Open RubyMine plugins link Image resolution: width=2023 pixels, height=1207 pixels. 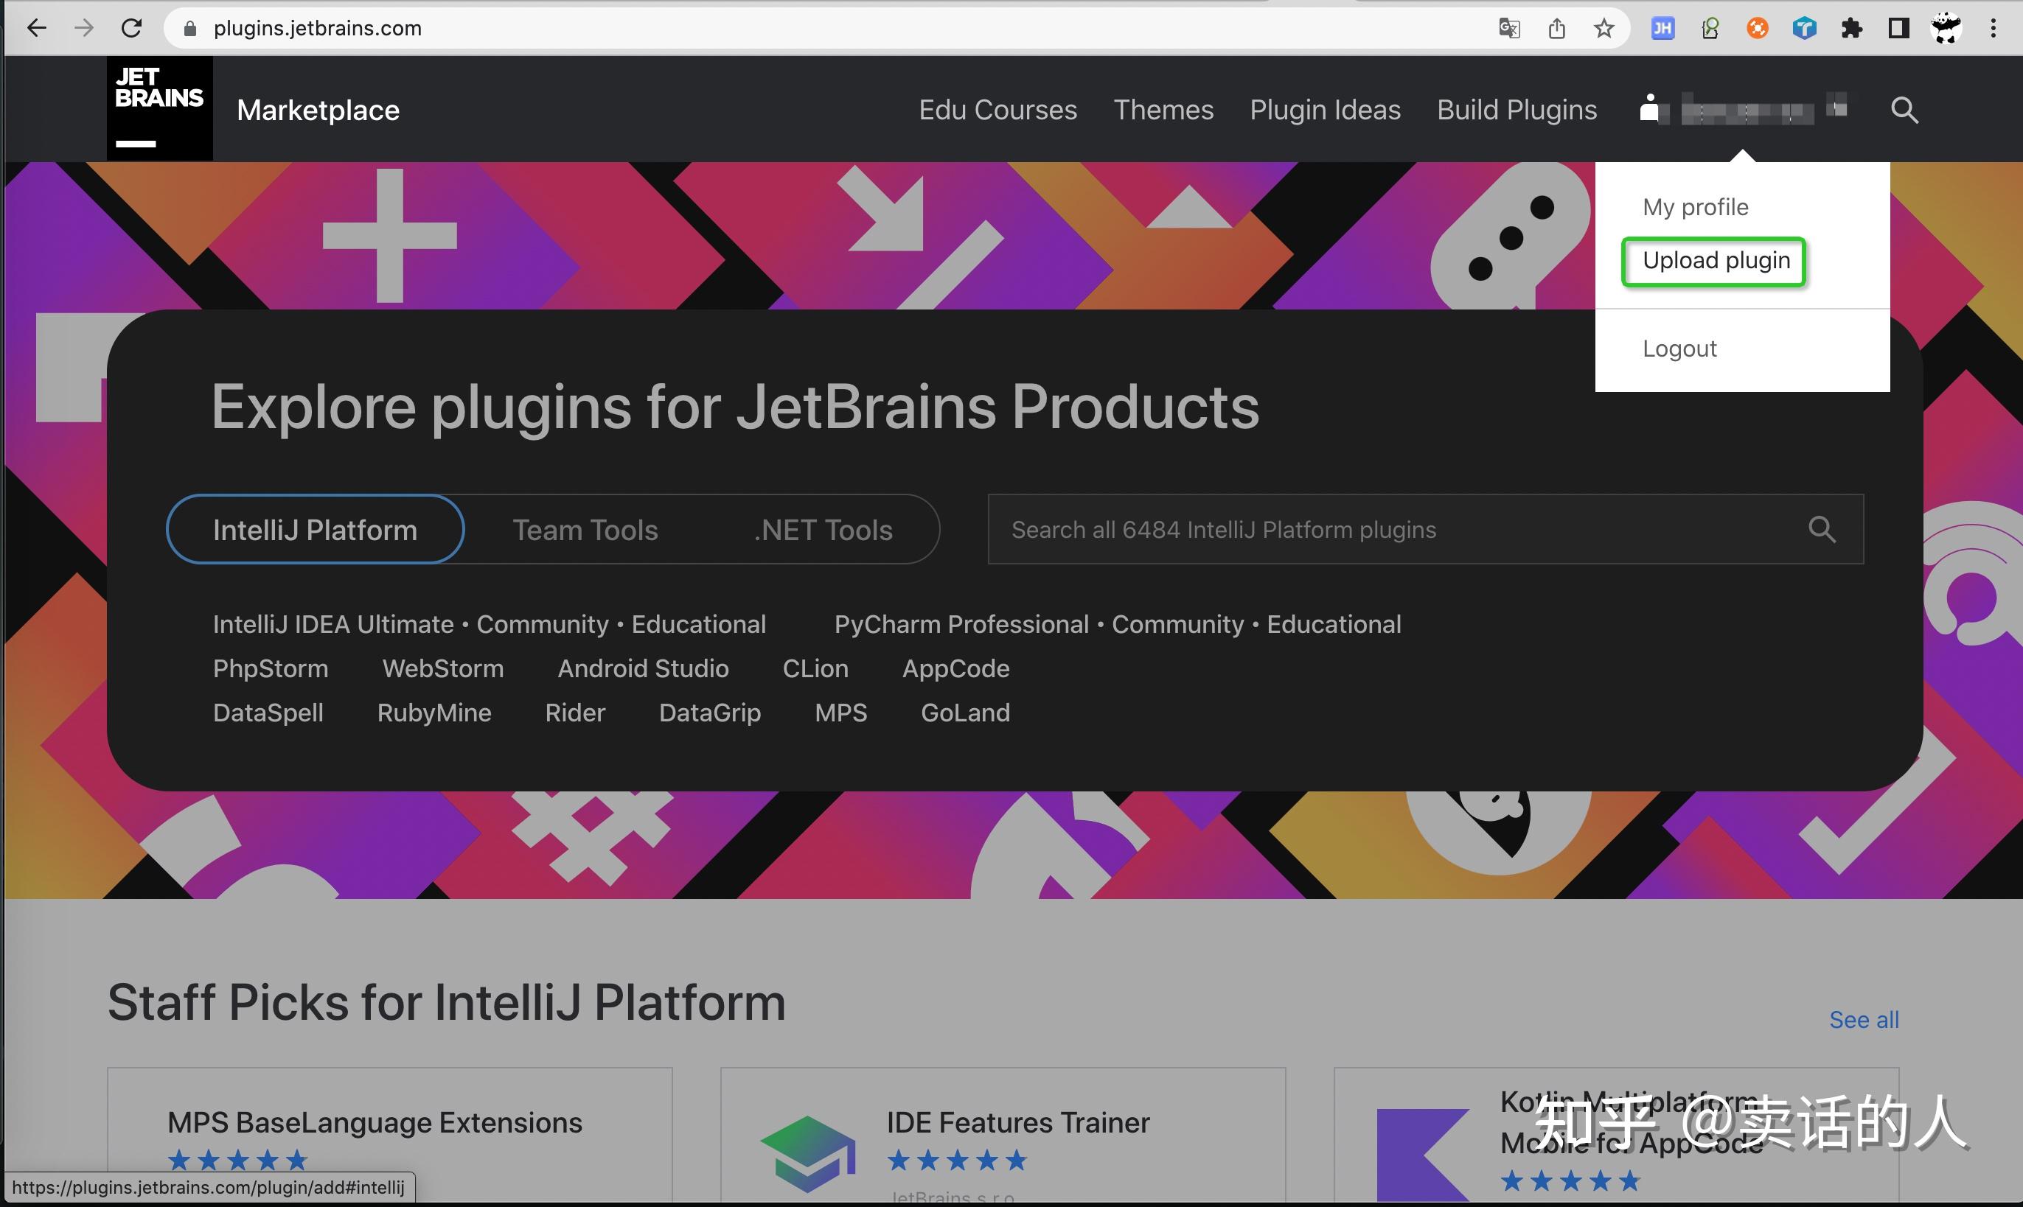pos(434,713)
